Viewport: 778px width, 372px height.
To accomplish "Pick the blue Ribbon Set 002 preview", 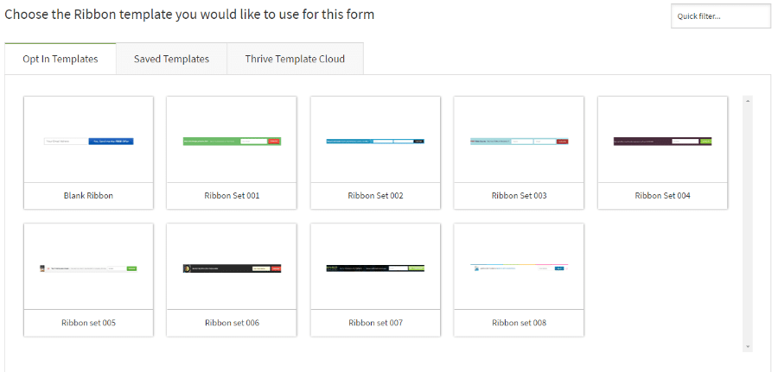I will pyautogui.click(x=376, y=140).
